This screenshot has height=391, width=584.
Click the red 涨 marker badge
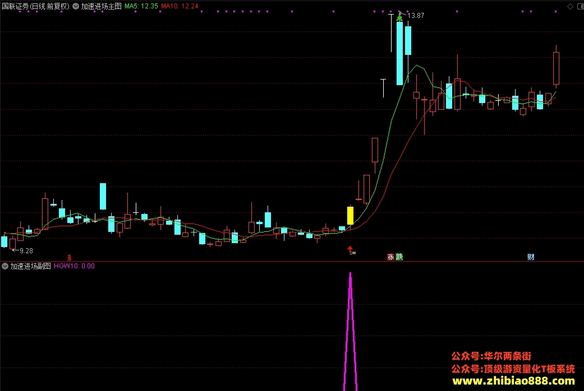tap(390, 257)
